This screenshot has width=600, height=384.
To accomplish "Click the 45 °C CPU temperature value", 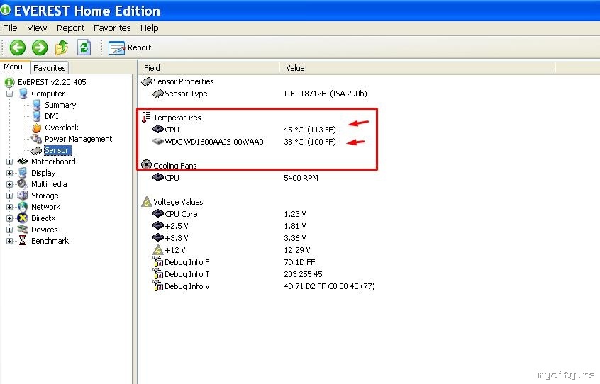I will point(309,130).
